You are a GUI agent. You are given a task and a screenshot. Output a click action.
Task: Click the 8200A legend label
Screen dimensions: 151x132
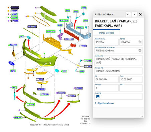[14, 11]
